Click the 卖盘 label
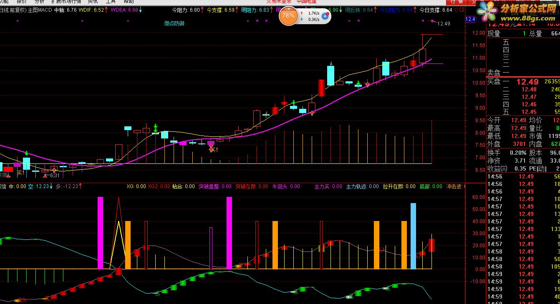This screenshot has height=304, width=560. [x=494, y=73]
